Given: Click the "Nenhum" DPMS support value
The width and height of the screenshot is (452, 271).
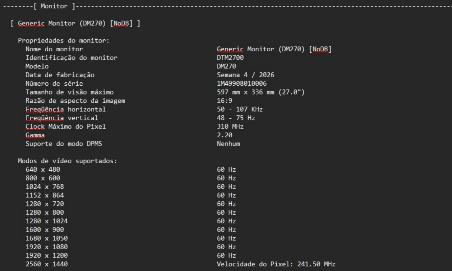Looking at the screenshot, I should [x=228, y=143].
